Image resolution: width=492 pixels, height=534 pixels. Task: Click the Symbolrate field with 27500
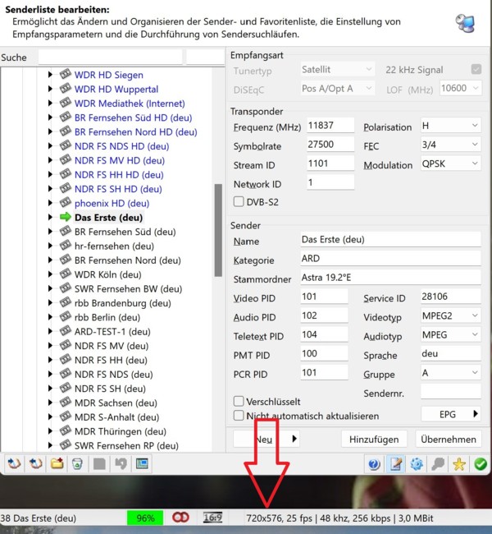[330, 145]
